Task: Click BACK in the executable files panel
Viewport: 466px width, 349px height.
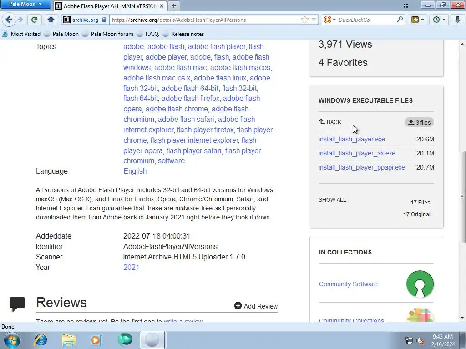Action: point(330,122)
